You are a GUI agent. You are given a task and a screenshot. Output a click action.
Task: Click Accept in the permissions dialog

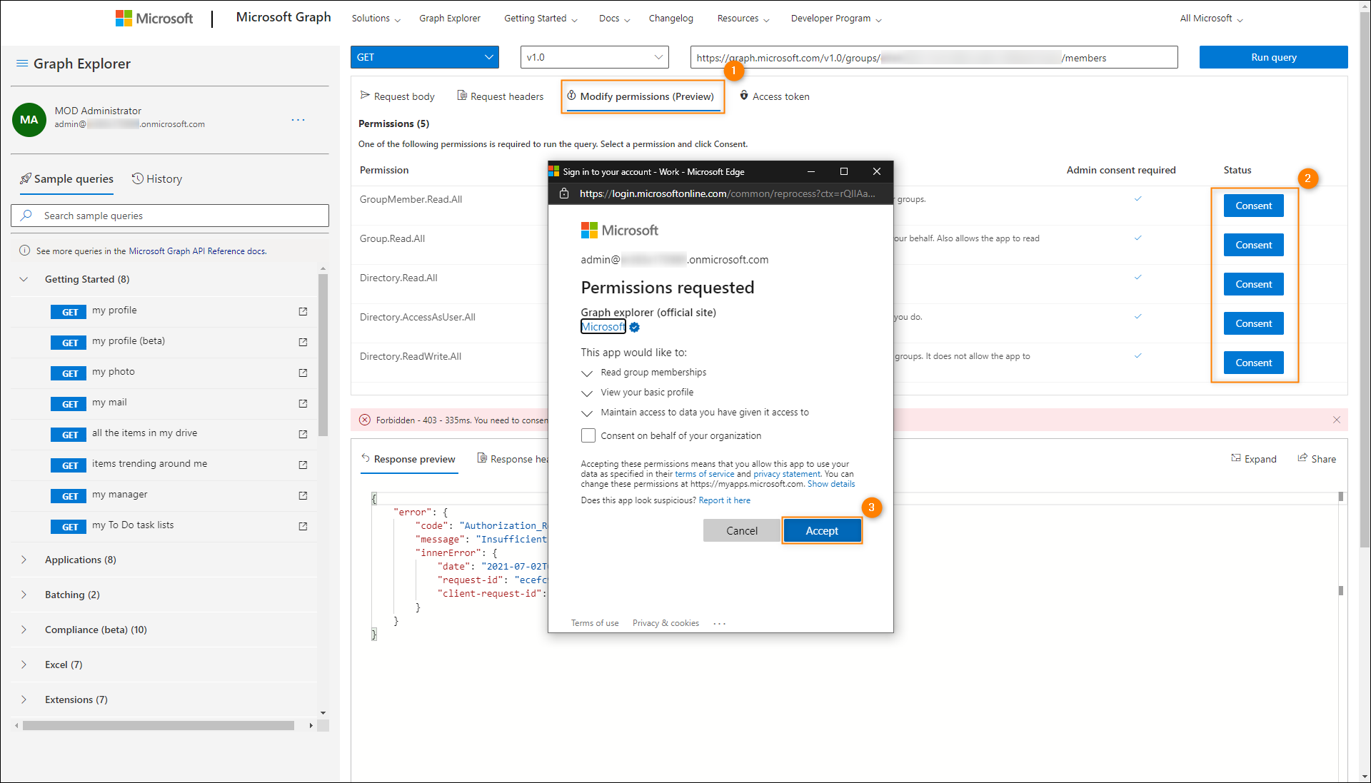[822, 530]
